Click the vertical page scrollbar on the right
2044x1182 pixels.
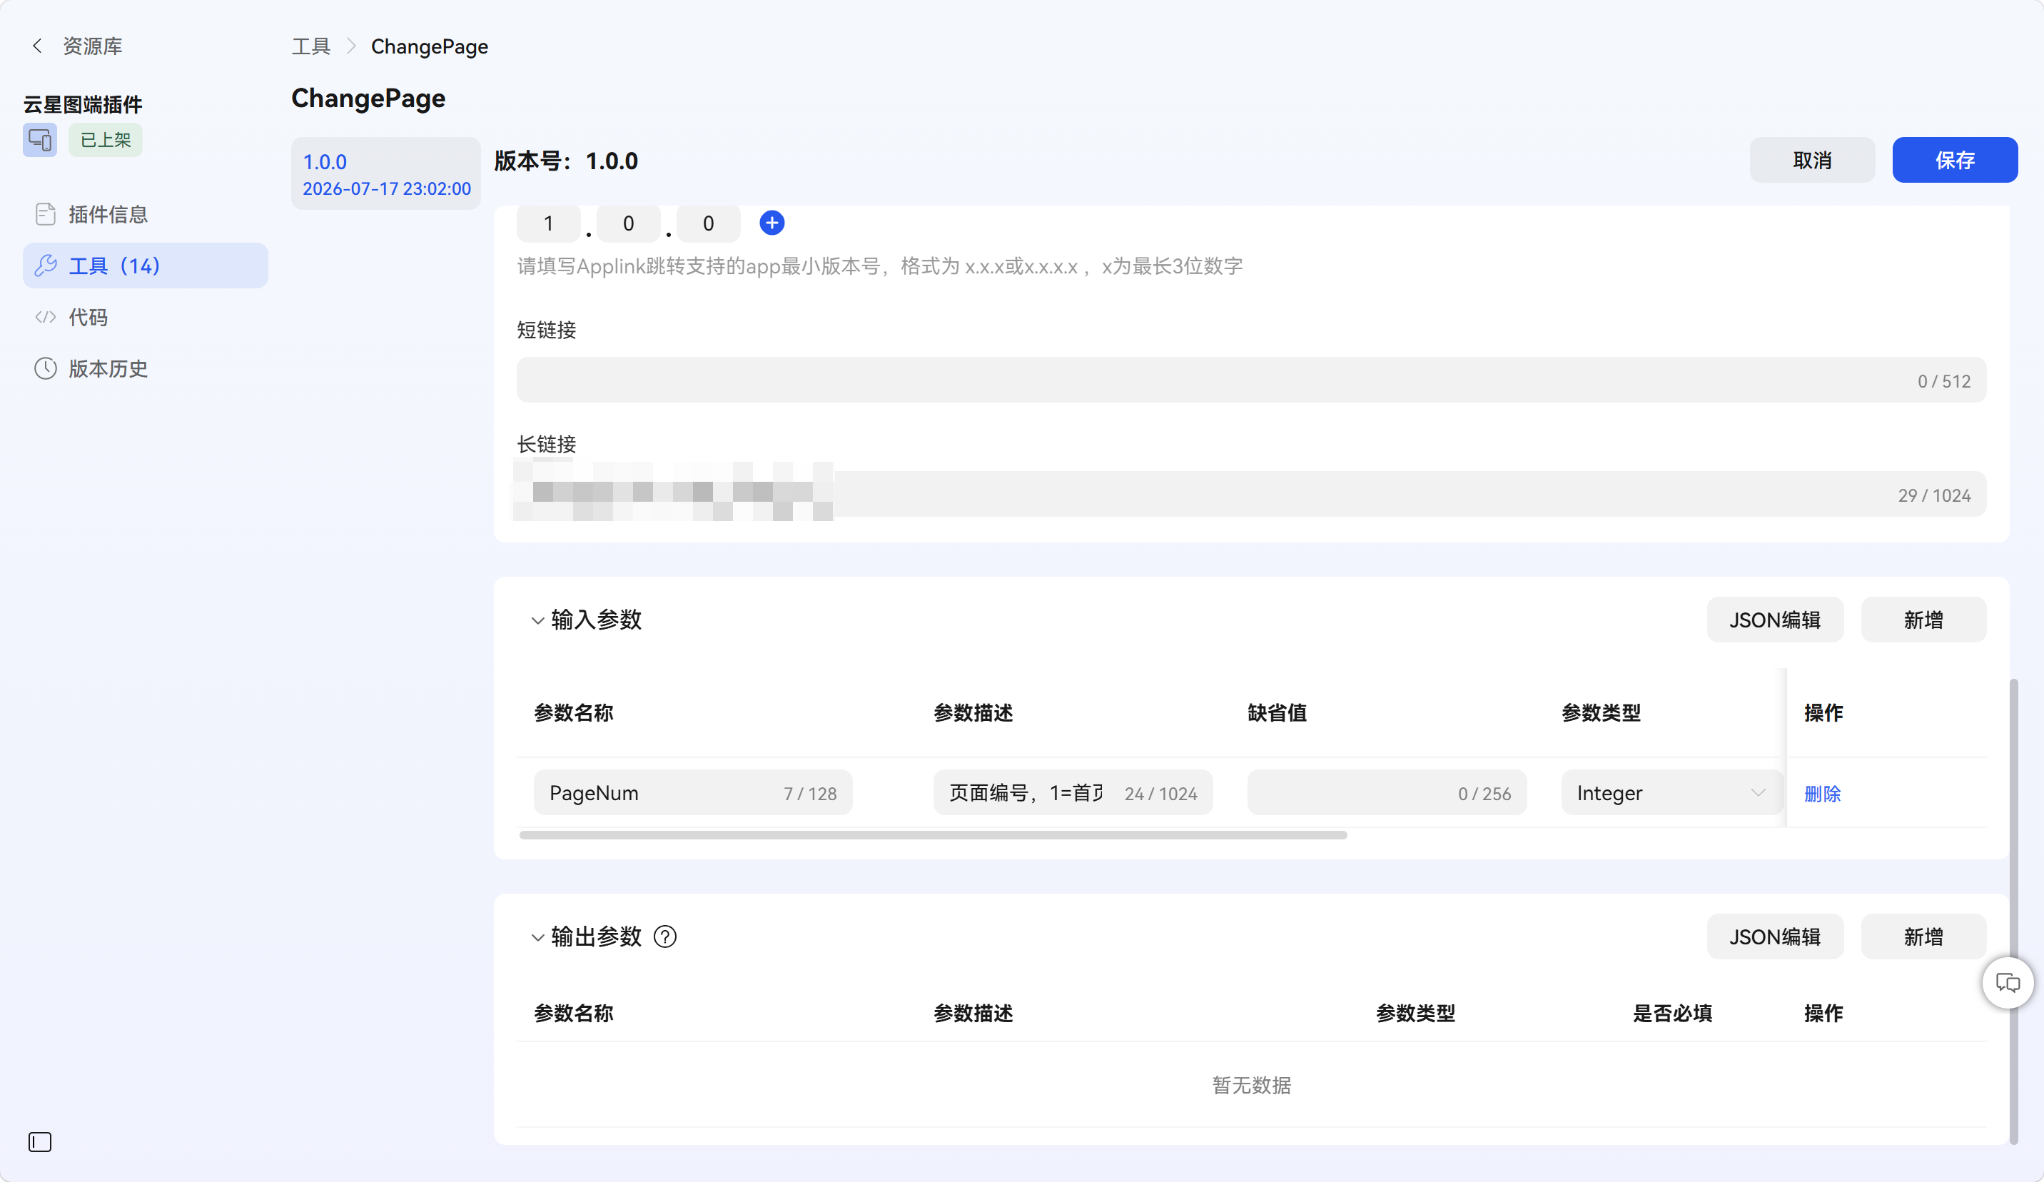coord(2013,912)
